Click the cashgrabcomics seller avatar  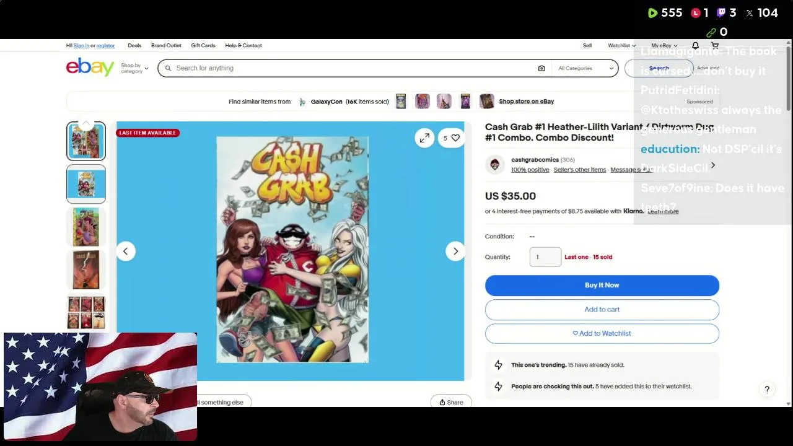pyautogui.click(x=494, y=164)
